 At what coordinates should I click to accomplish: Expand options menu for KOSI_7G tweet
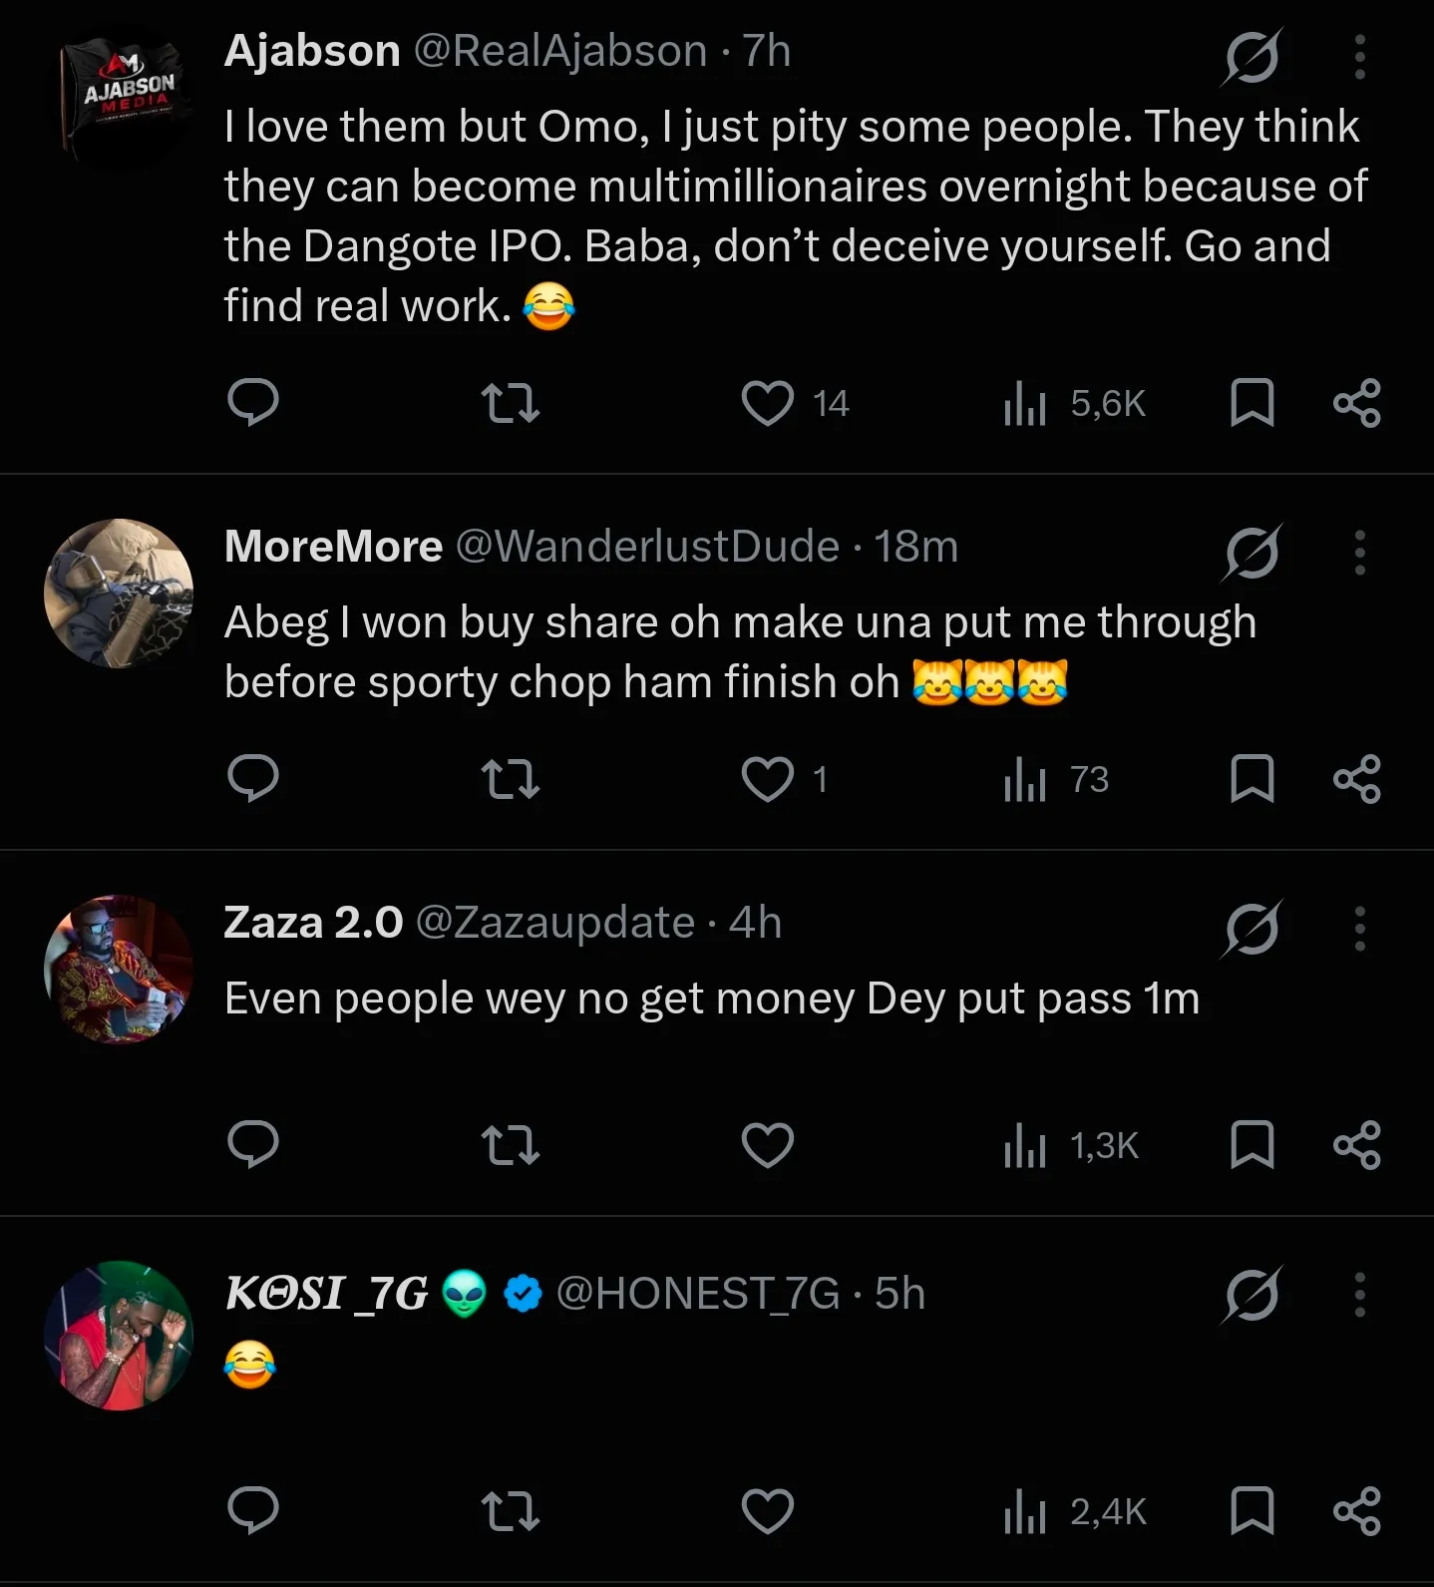(x=1359, y=1295)
